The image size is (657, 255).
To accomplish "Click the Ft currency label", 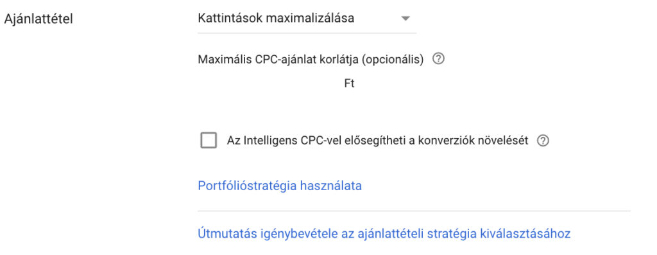I will click(x=350, y=84).
